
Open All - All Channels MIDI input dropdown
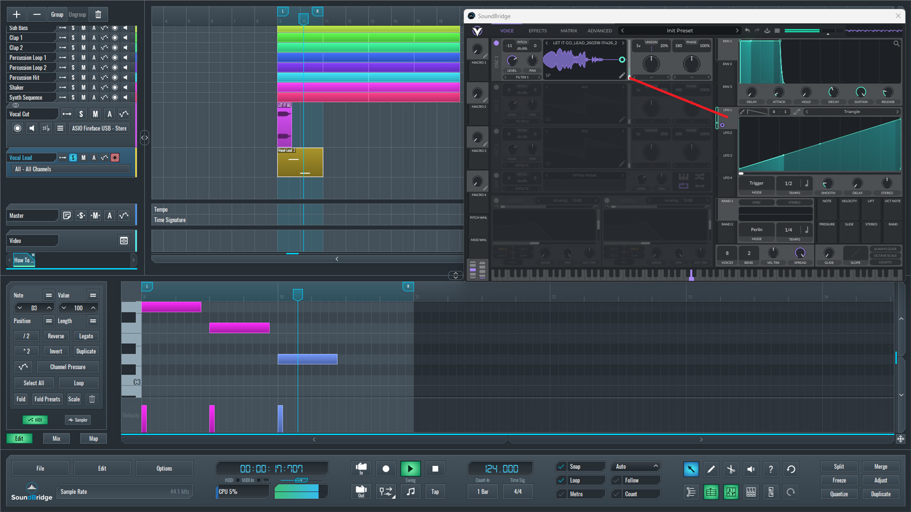click(x=70, y=169)
